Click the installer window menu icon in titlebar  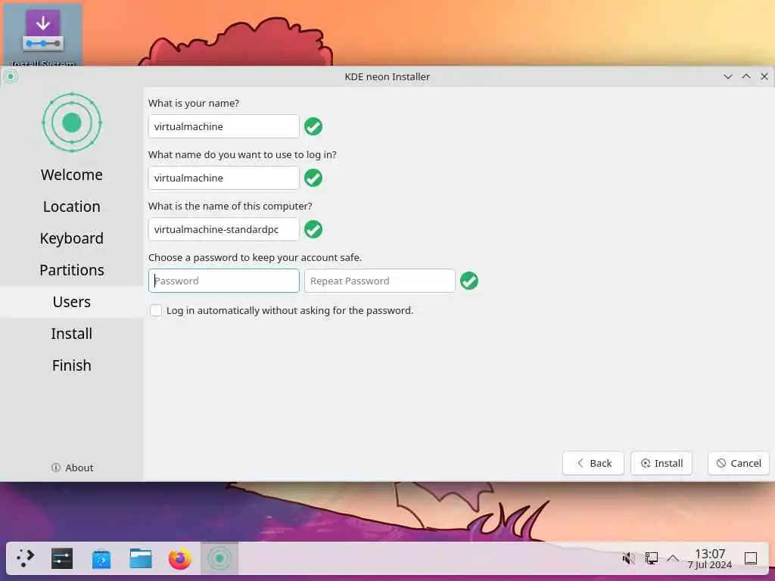[x=11, y=76]
